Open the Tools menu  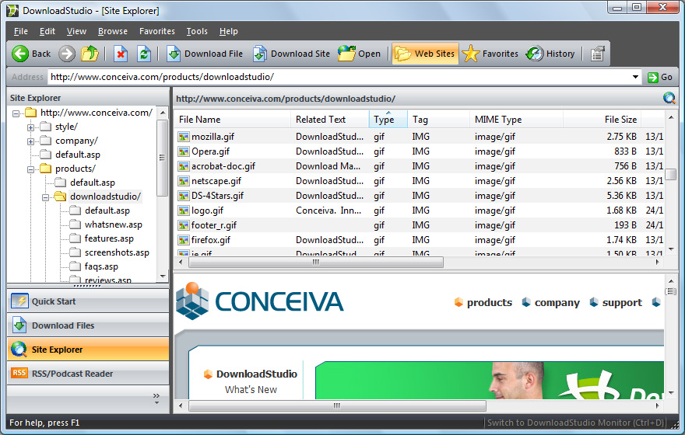pyautogui.click(x=197, y=31)
